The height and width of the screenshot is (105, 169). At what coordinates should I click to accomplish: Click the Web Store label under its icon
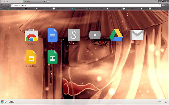click(31, 44)
